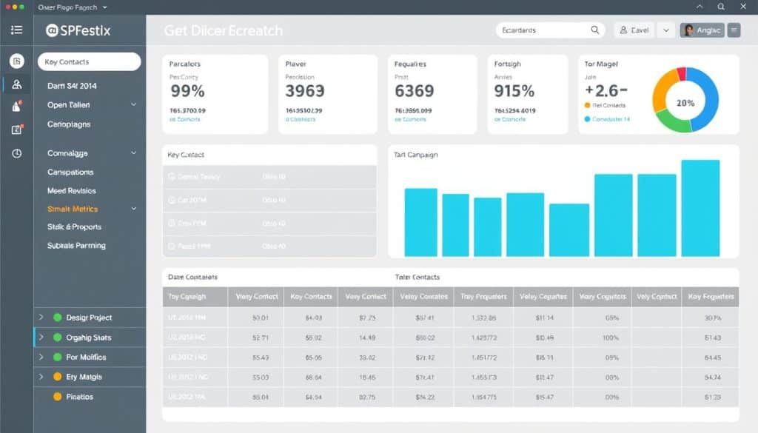This screenshot has height=433, width=758.
Task: Click the 99% value in Parcalors card
Action: (187, 91)
